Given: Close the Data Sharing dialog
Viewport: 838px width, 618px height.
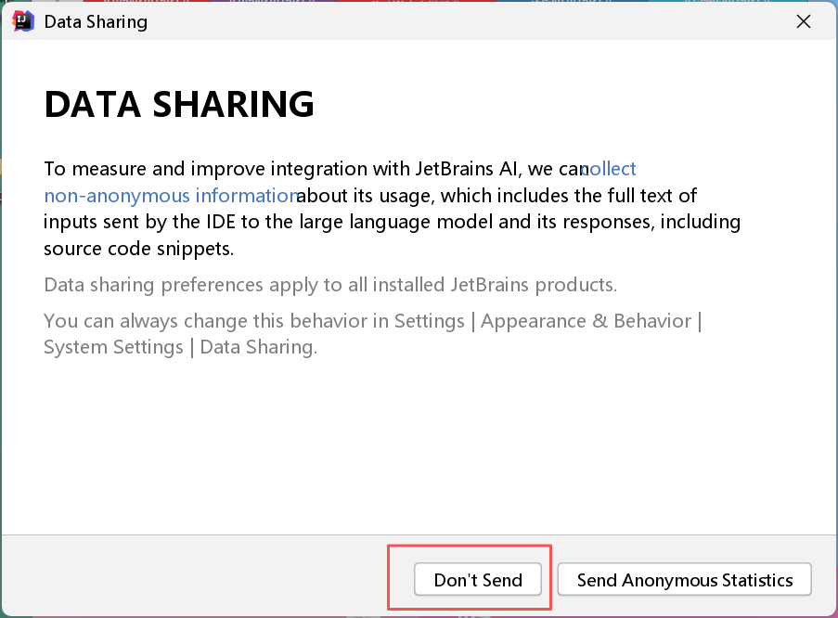Looking at the screenshot, I should point(804,21).
